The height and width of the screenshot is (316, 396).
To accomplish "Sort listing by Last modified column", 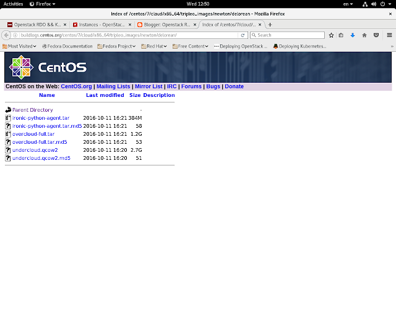I will click(105, 95).
